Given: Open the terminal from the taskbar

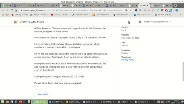Looking at the screenshot, I should coord(25,102).
